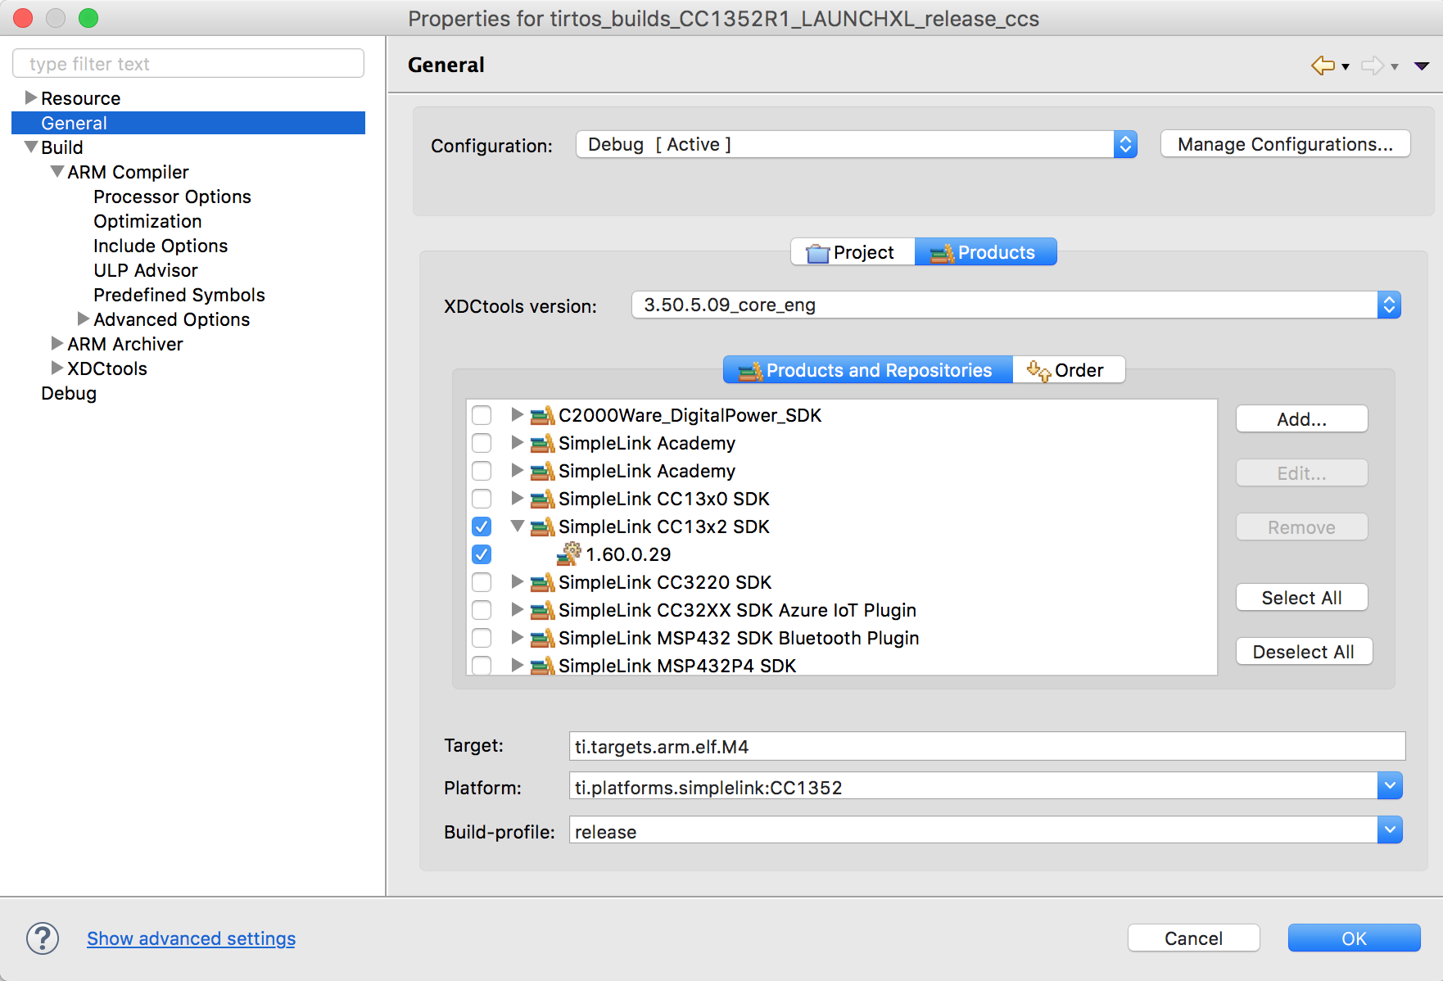
Task: Click the SimpleLink CC3220 SDK product icon
Action: pos(542,582)
